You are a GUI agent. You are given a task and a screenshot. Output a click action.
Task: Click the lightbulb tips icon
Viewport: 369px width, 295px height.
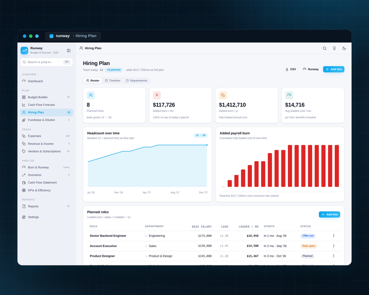click(x=334, y=48)
